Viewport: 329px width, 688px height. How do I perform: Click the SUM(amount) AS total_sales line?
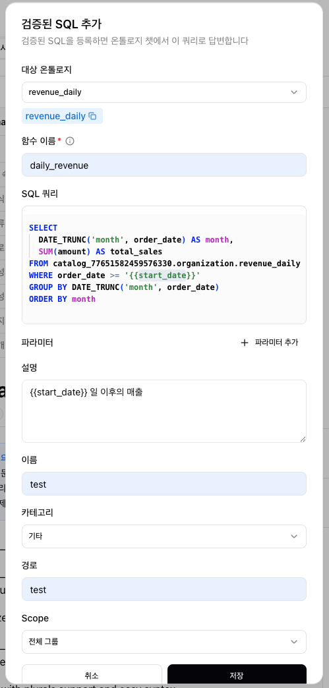(x=101, y=252)
